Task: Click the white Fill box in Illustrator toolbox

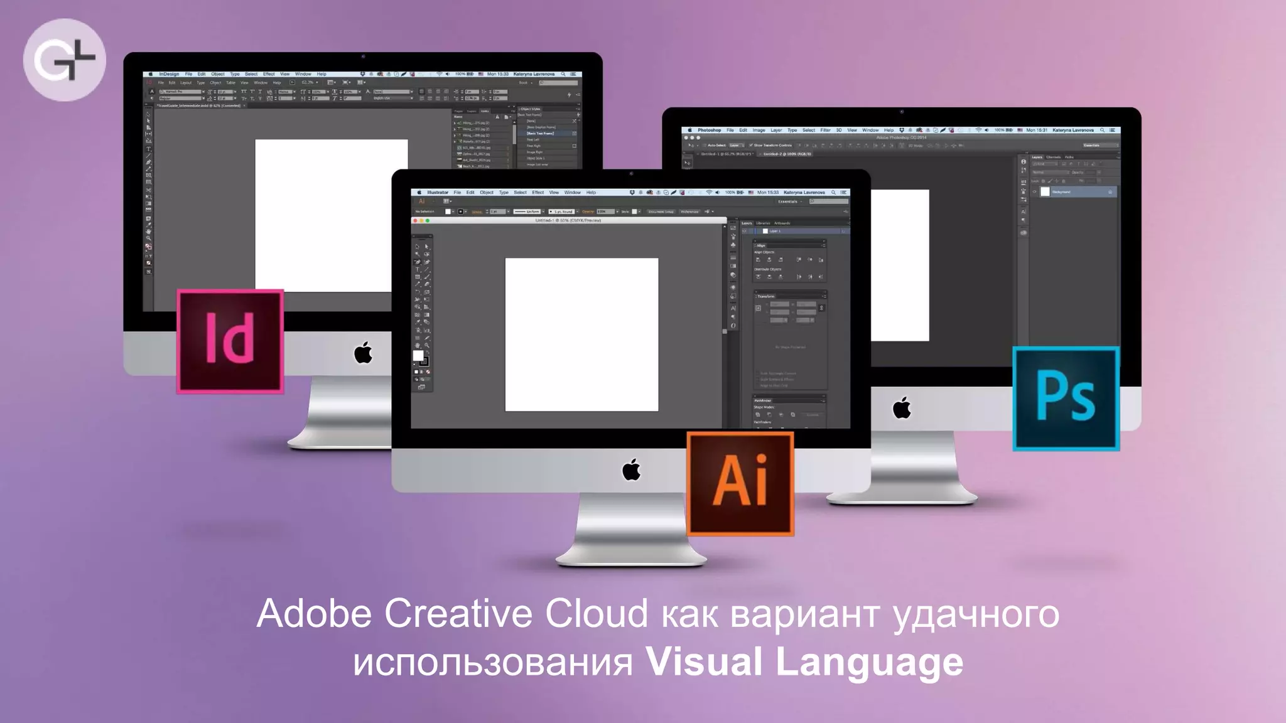Action: tap(418, 355)
